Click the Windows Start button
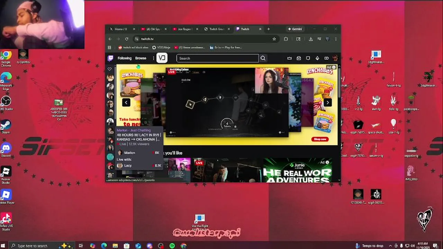The image size is (443, 249). [3, 246]
